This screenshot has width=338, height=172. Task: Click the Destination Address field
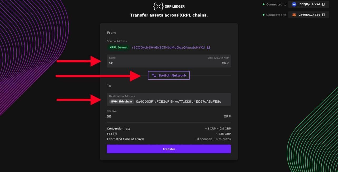tap(178, 102)
